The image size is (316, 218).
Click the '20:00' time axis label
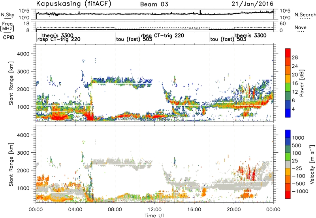pos(234,210)
